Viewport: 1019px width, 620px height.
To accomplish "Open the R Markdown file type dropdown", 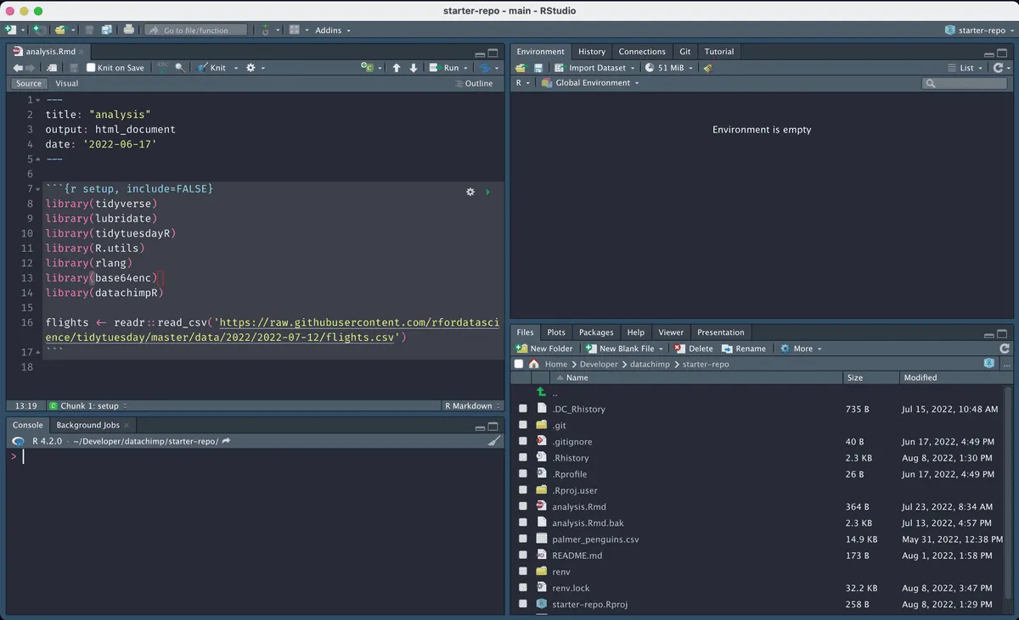I will coord(472,406).
